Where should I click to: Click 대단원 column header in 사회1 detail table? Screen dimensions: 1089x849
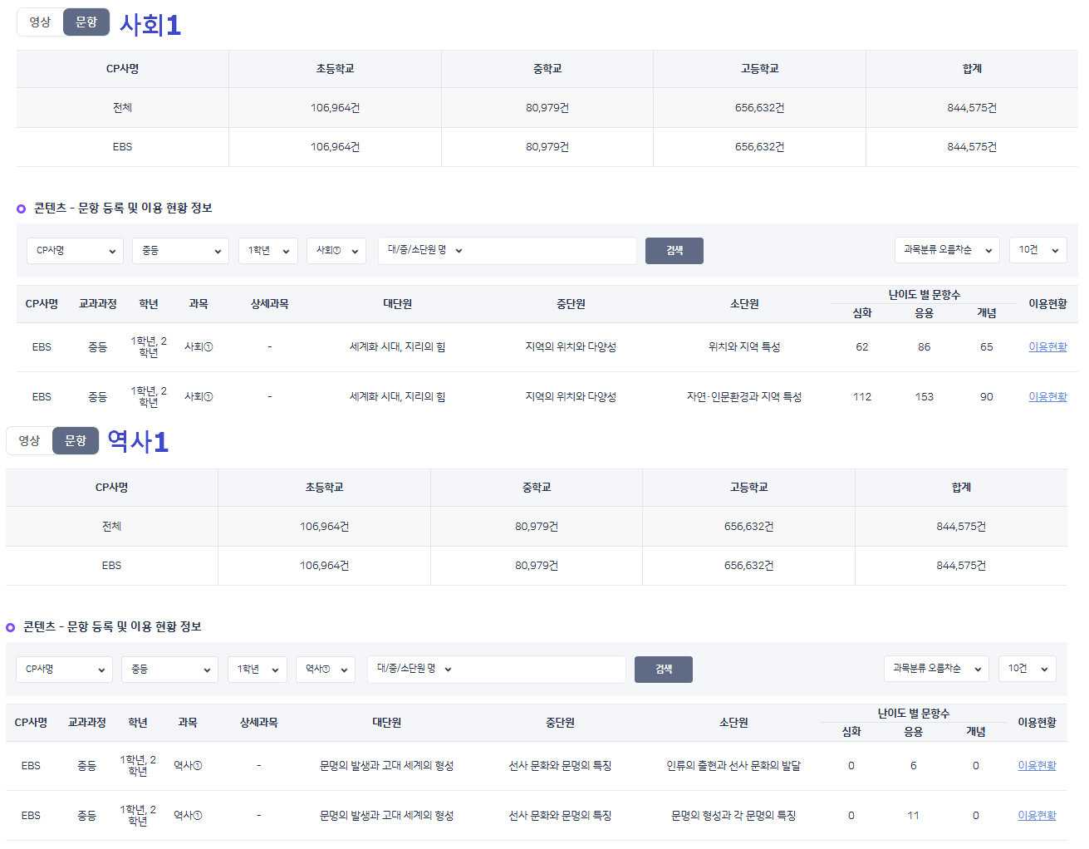(x=397, y=304)
